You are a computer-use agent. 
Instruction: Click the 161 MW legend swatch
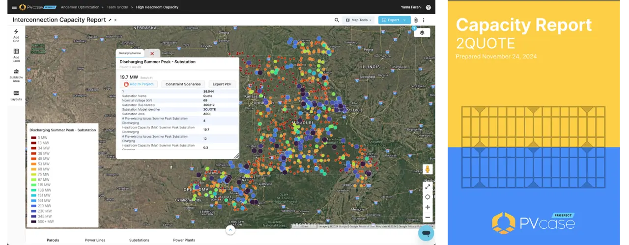tap(34, 200)
